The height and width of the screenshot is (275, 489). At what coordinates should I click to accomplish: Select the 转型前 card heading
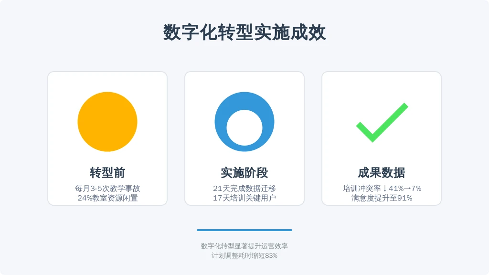107,173
